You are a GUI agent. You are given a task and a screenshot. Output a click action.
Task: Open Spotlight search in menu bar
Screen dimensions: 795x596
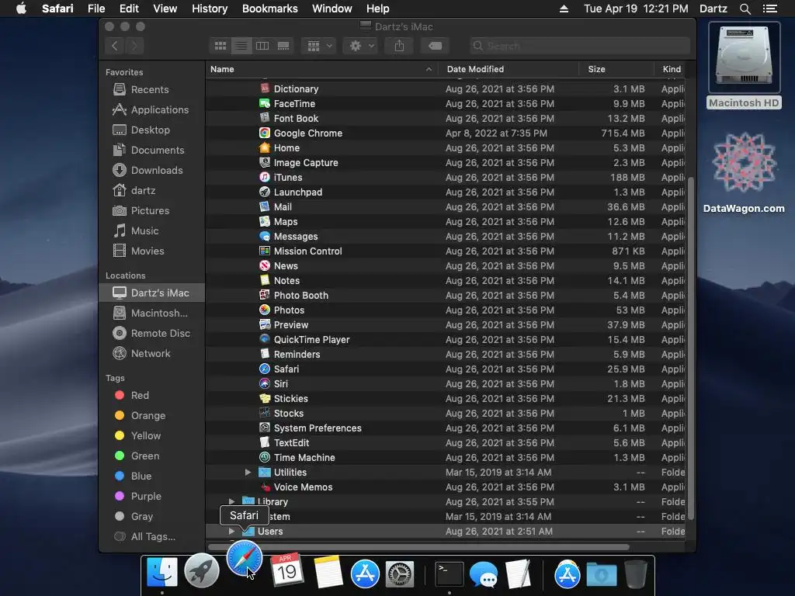(x=745, y=9)
